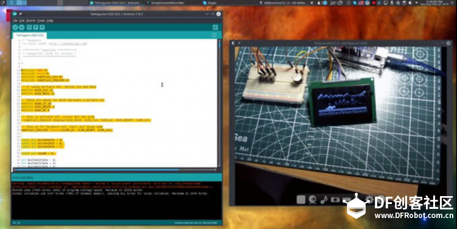Click the video record icon in Webcamoid
This screenshot has height=229, width=457.
[335, 200]
